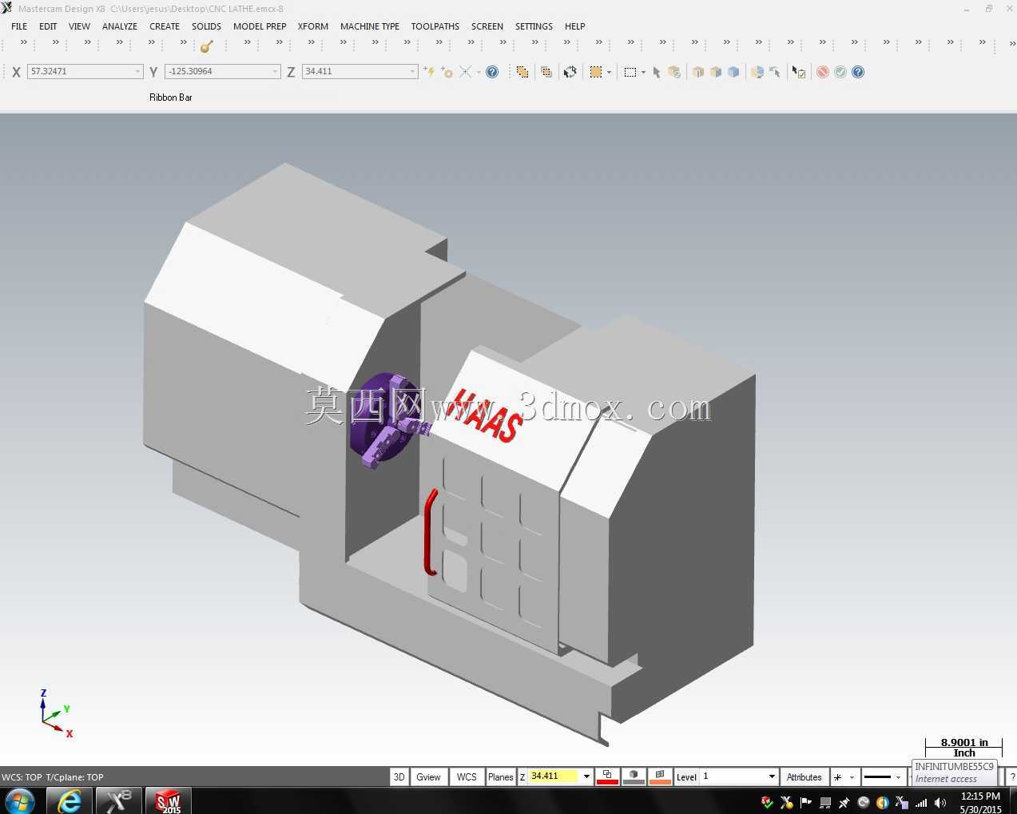Image resolution: width=1017 pixels, height=814 pixels.
Task: Click the AutoCursor crosshair X icon
Action: tap(465, 72)
